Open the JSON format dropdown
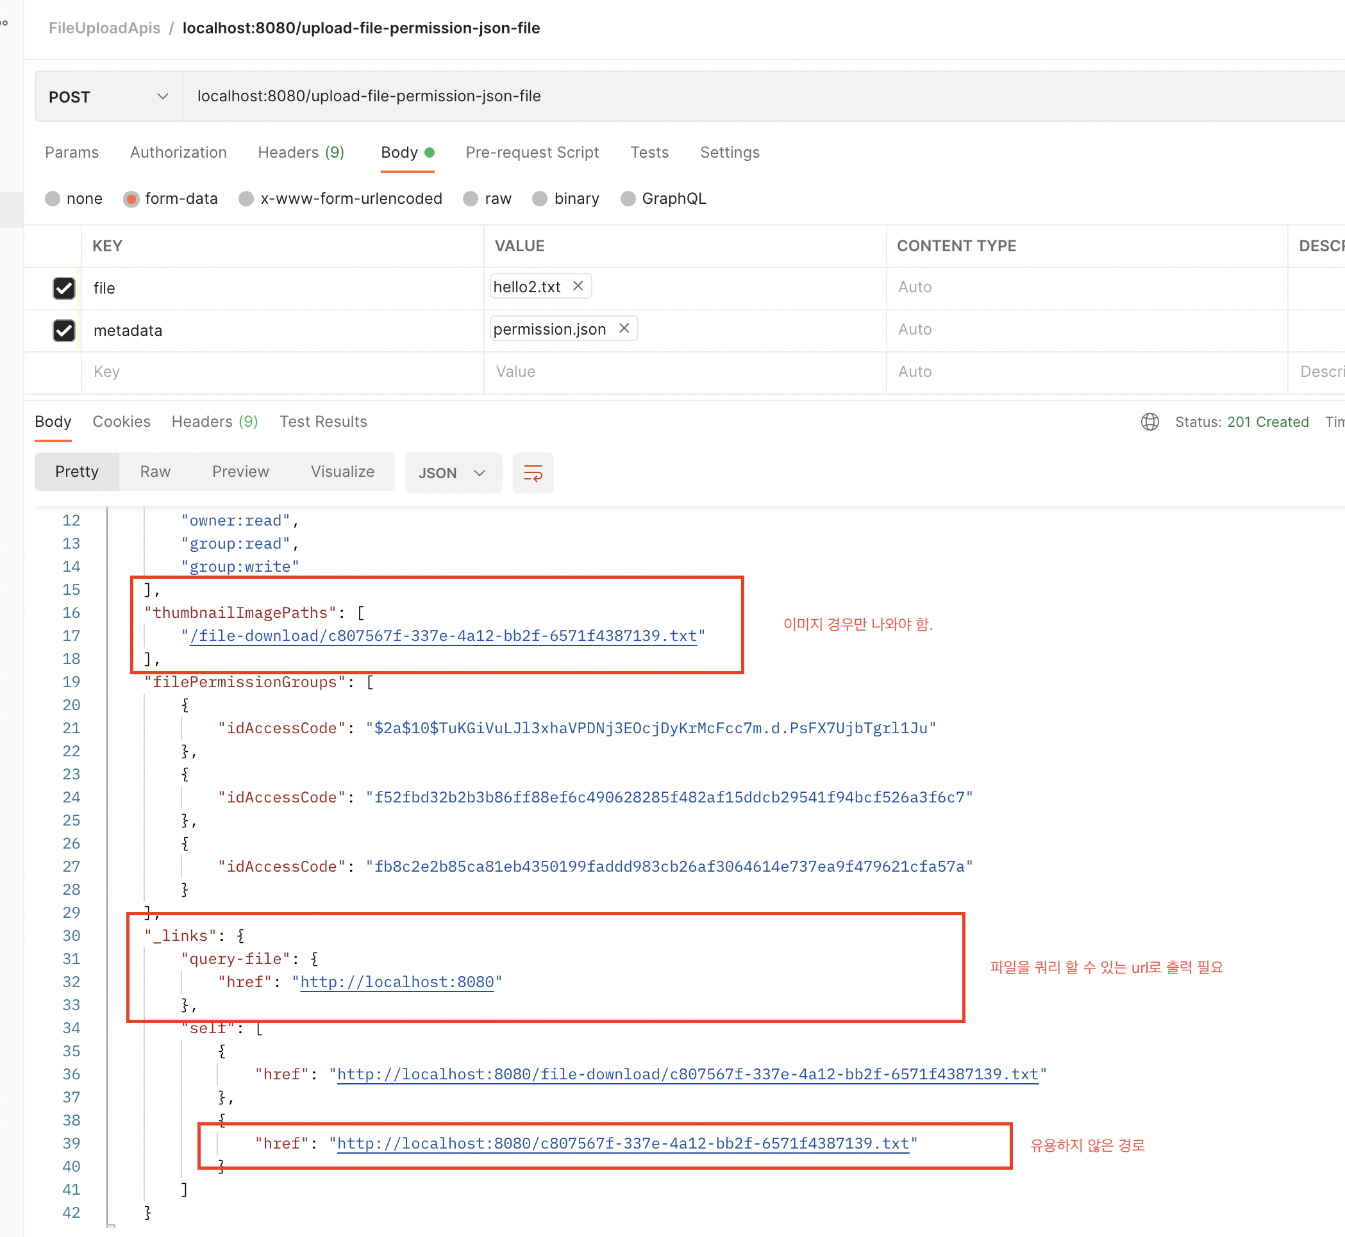The height and width of the screenshot is (1237, 1345). (x=453, y=473)
